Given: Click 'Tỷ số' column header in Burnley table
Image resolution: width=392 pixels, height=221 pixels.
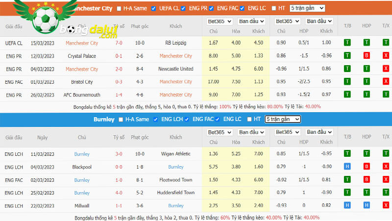Looking at the screenshot, I should point(119,137).
